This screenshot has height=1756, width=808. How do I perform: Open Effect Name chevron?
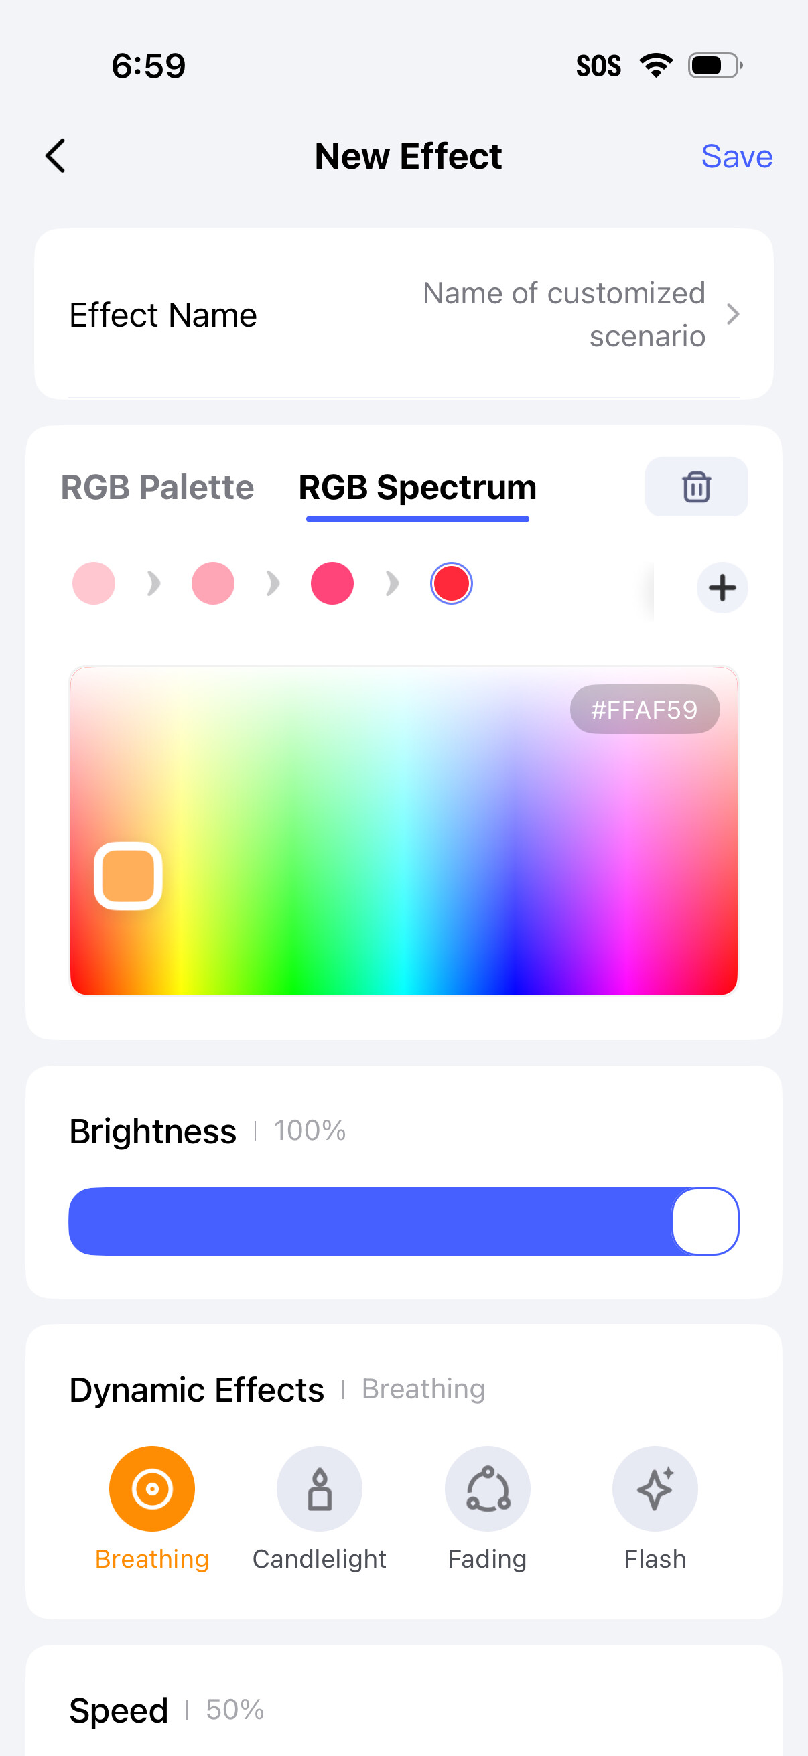(733, 314)
